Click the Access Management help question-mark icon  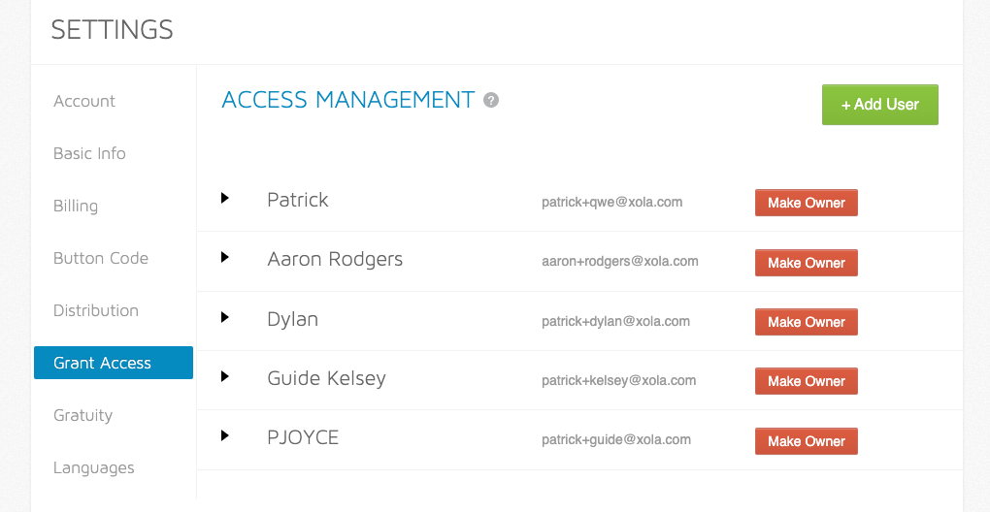click(491, 100)
